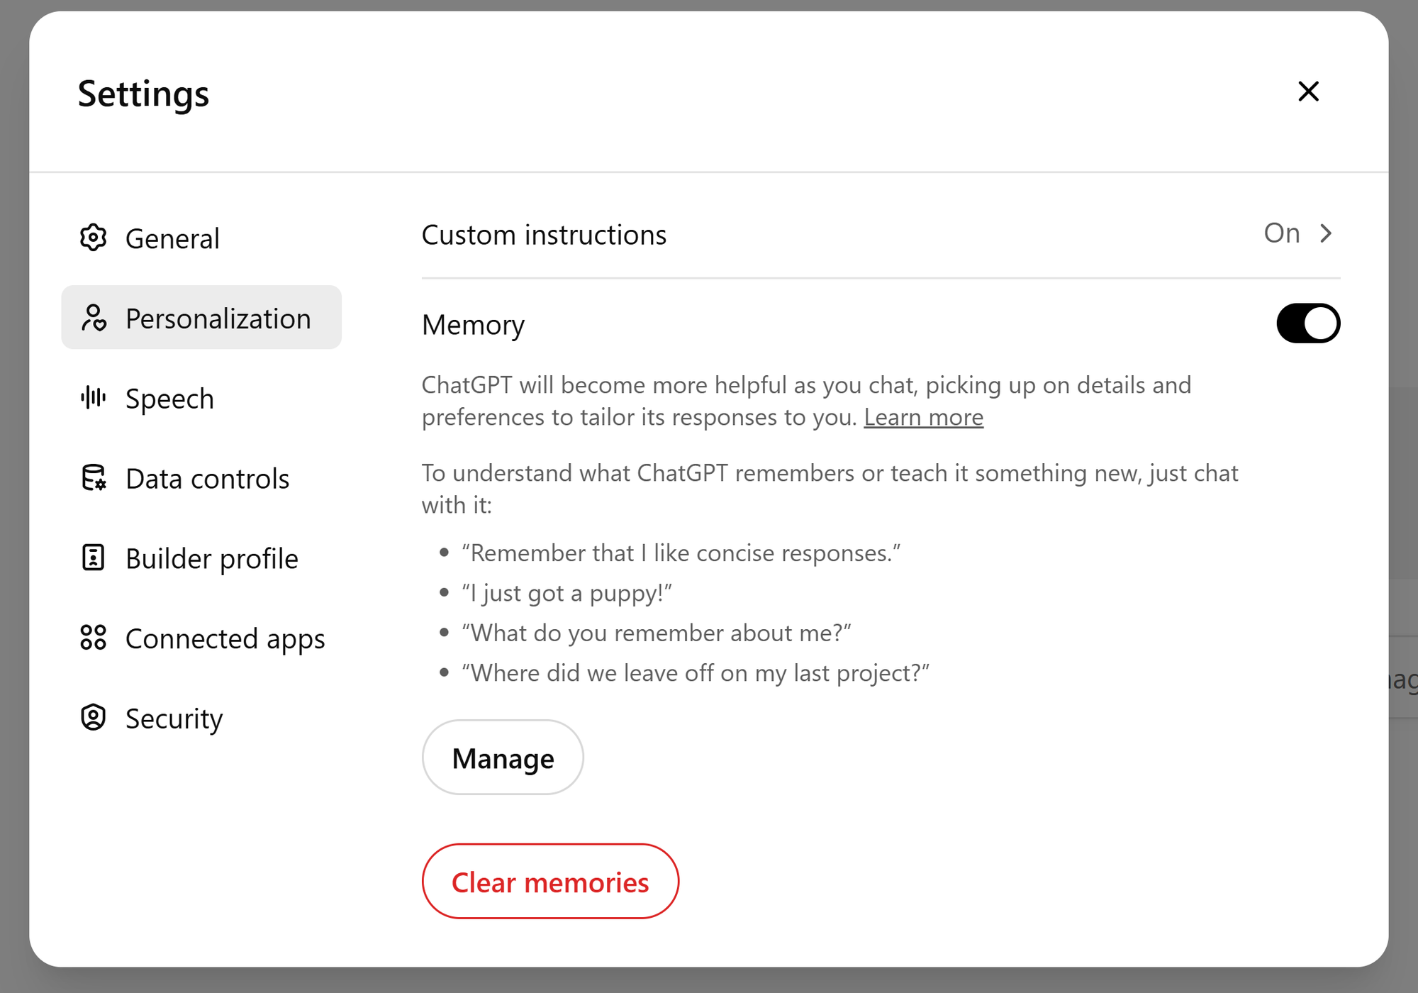Click the Custom instructions "On" status

[x=1281, y=233]
